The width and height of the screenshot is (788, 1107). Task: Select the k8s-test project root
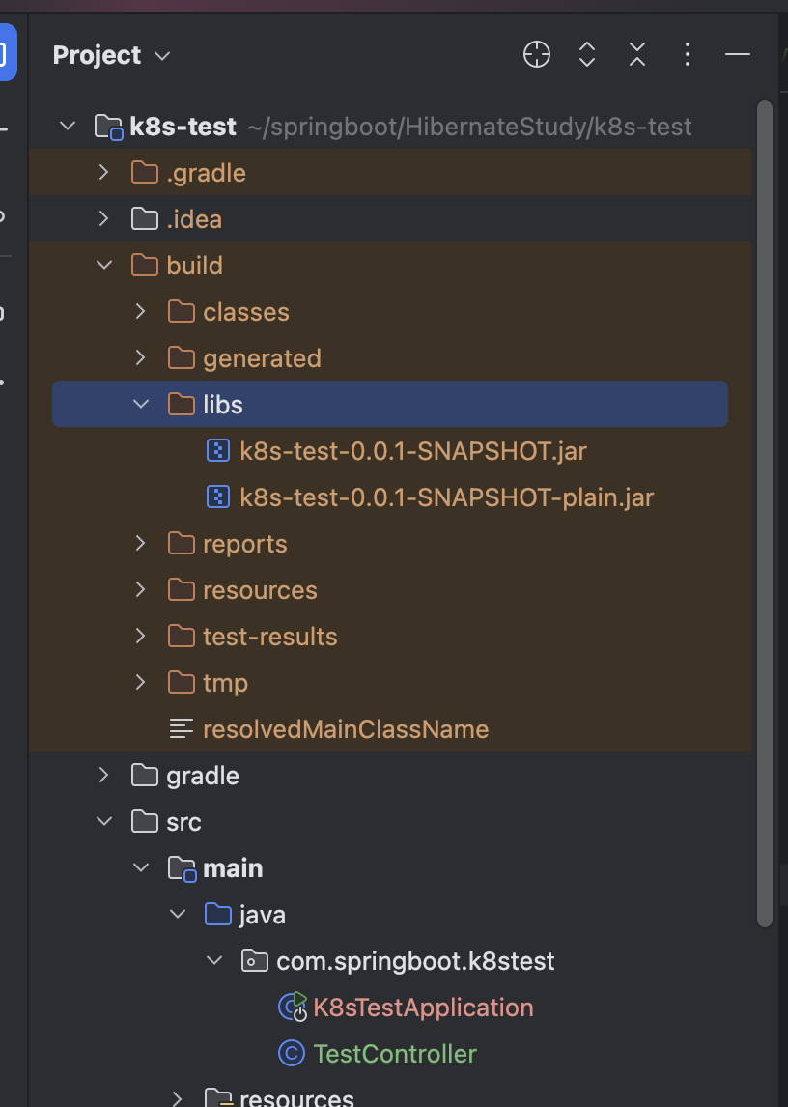[x=183, y=127]
